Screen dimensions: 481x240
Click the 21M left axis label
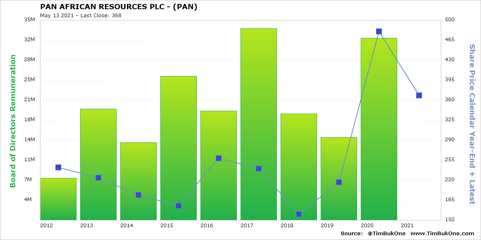[x=30, y=100]
